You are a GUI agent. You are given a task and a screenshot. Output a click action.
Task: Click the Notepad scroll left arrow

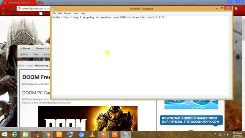tap(53, 97)
